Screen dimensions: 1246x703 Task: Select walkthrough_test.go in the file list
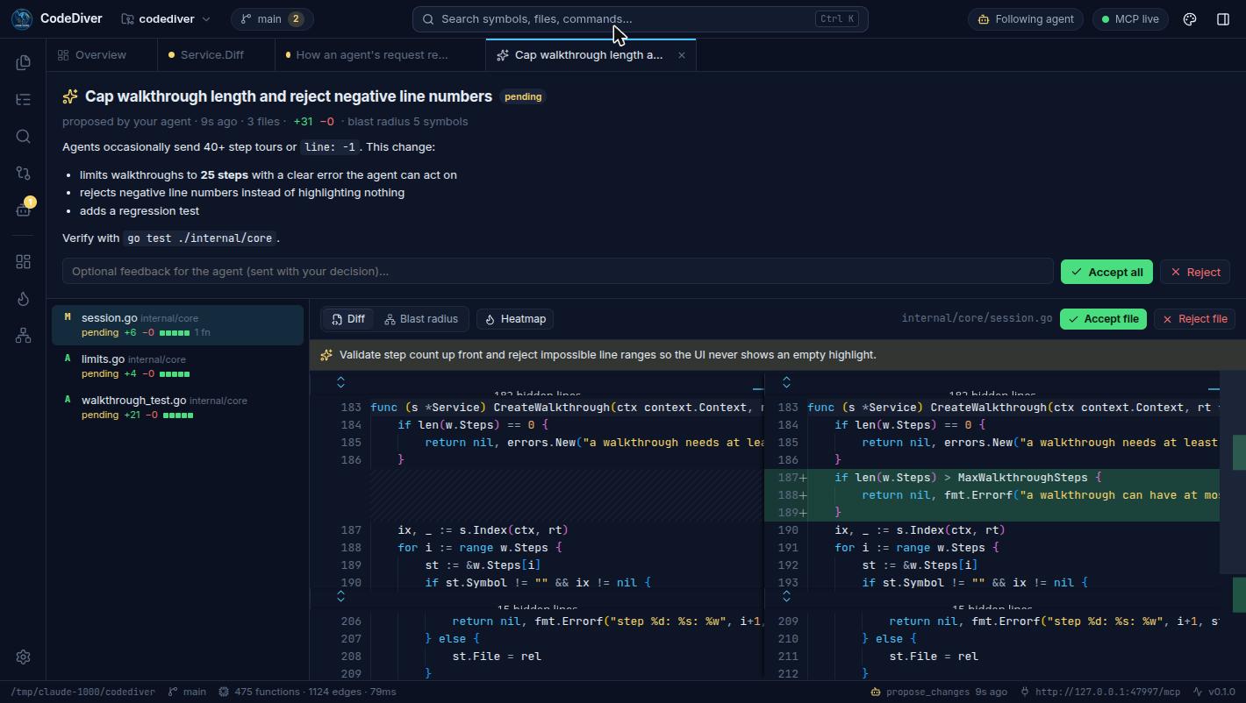click(x=177, y=407)
